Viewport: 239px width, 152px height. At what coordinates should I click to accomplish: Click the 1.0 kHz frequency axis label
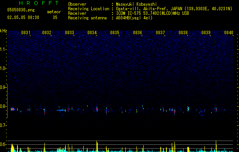[3, 68]
